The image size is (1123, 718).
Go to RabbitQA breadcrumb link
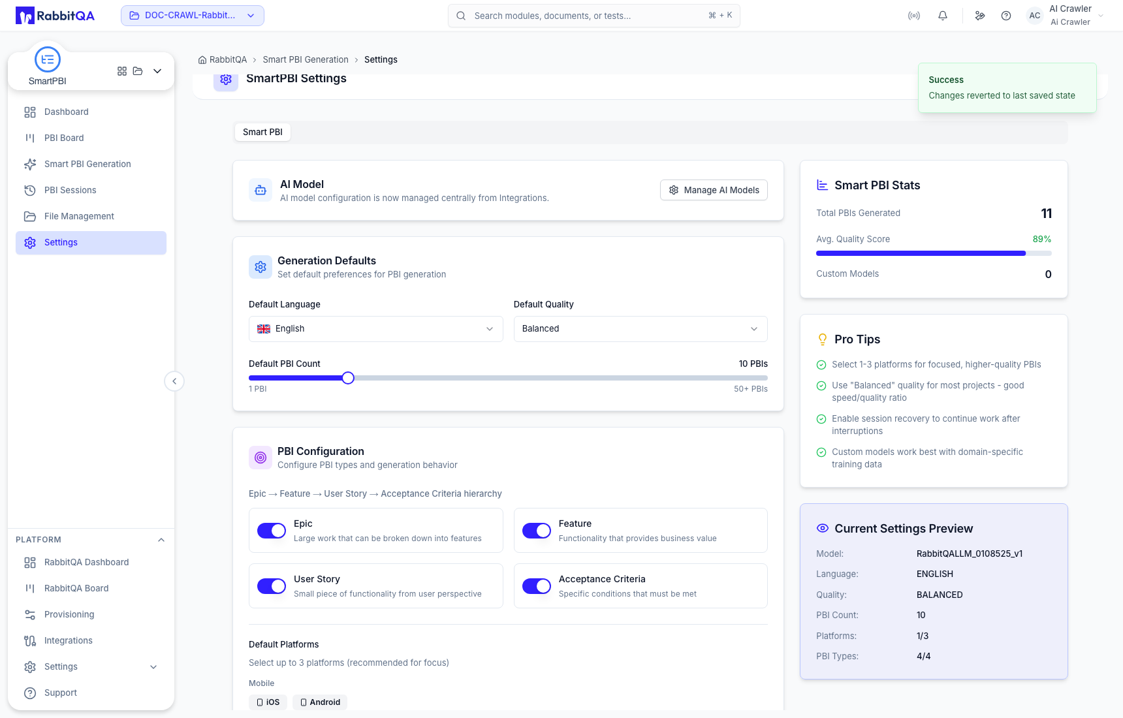(228, 60)
